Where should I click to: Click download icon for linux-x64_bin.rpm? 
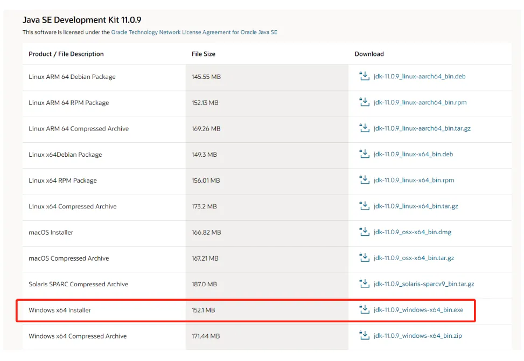tap(364, 180)
